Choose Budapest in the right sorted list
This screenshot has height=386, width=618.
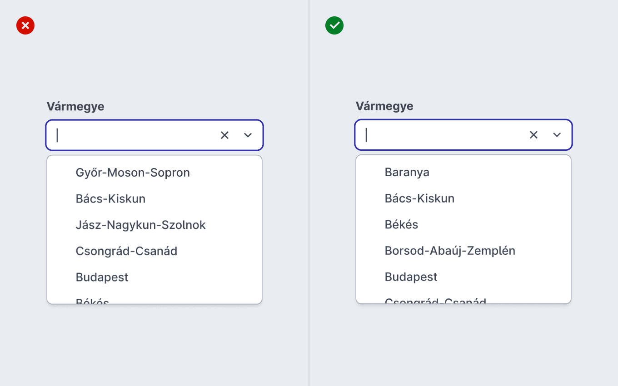463,277
